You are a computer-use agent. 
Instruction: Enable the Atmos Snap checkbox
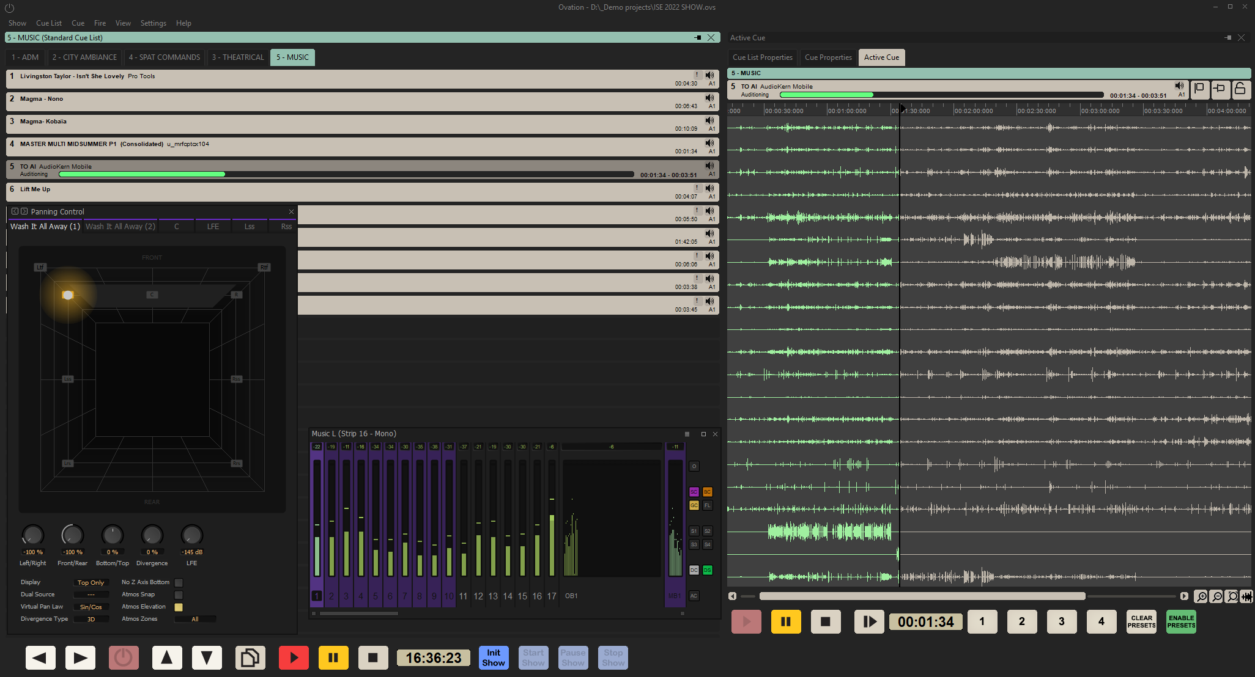pos(179,595)
